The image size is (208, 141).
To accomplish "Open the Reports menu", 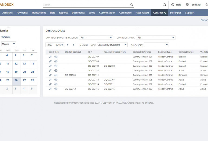I will coord(63,13).
